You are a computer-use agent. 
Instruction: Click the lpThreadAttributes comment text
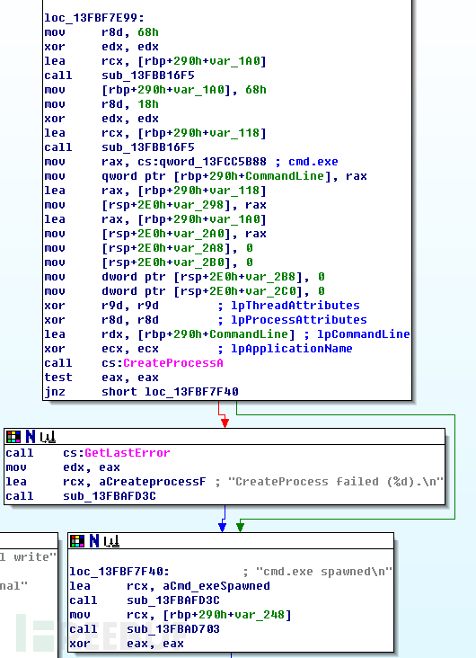295,305
